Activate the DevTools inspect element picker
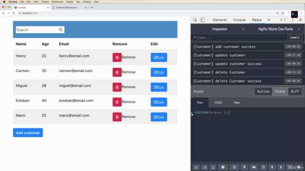305x171 pixels. pos(195,20)
